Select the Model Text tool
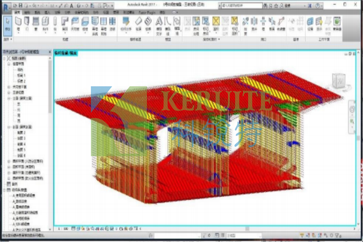Image resolution: width=363 pixels, height=242 pixels. pyautogui.click(x=159, y=26)
